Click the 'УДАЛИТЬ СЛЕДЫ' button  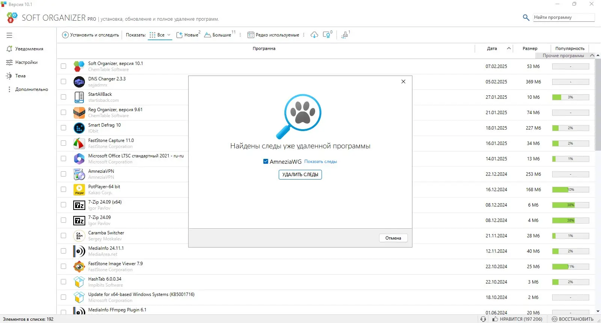pyautogui.click(x=300, y=175)
